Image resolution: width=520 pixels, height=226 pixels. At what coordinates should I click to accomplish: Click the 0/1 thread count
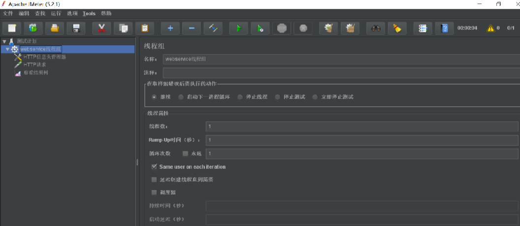click(510, 28)
